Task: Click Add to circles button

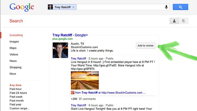Action: click(x=145, y=46)
